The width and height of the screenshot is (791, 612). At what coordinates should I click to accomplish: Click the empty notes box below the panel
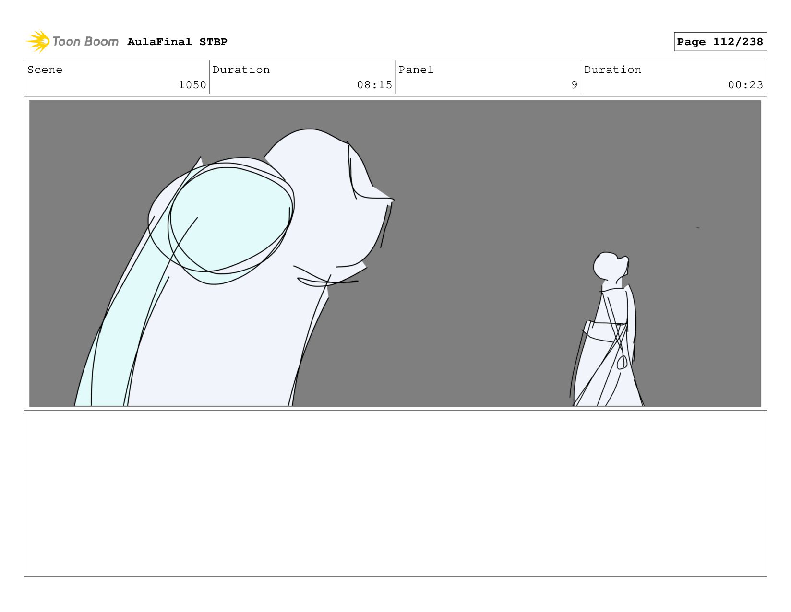coord(395,494)
